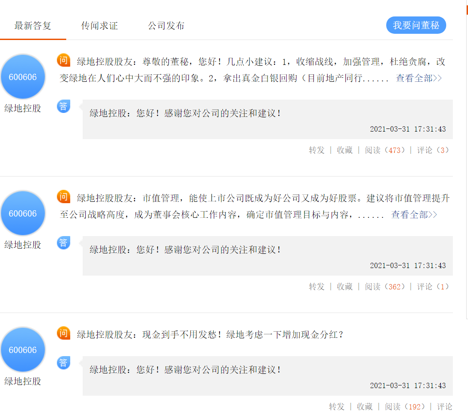Click the question text starting 市值管理，能使上市公司

[254, 206]
